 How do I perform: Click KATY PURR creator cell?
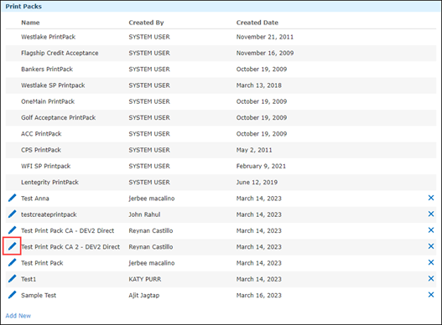(x=145, y=279)
